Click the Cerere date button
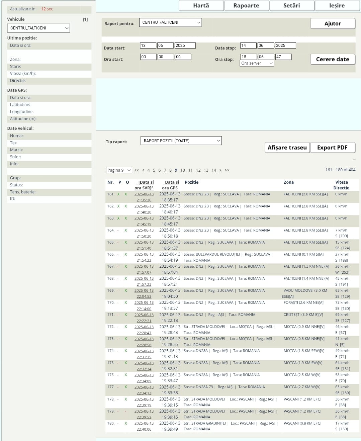The width and height of the screenshot is (361, 441). pos(332,59)
